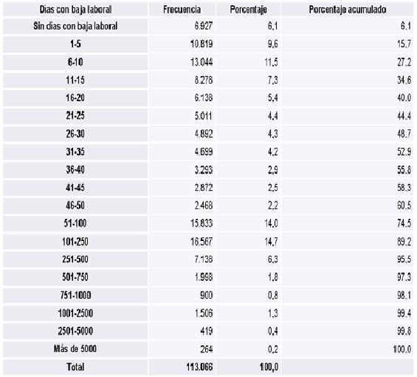Select the 1-5 days row label
Viewport: 417px width, 377px height.
[75, 44]
